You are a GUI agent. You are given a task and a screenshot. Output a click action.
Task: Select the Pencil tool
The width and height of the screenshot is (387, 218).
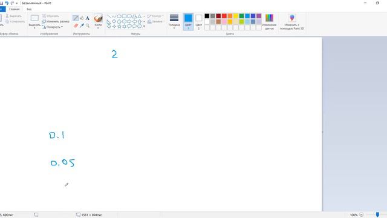76,18
